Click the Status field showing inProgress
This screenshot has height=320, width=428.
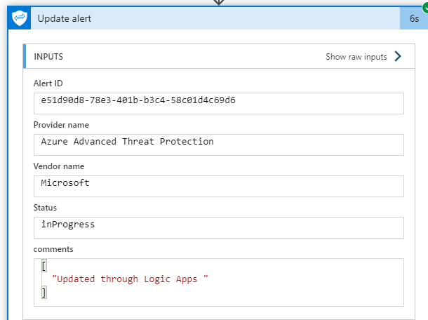point(218,227)
